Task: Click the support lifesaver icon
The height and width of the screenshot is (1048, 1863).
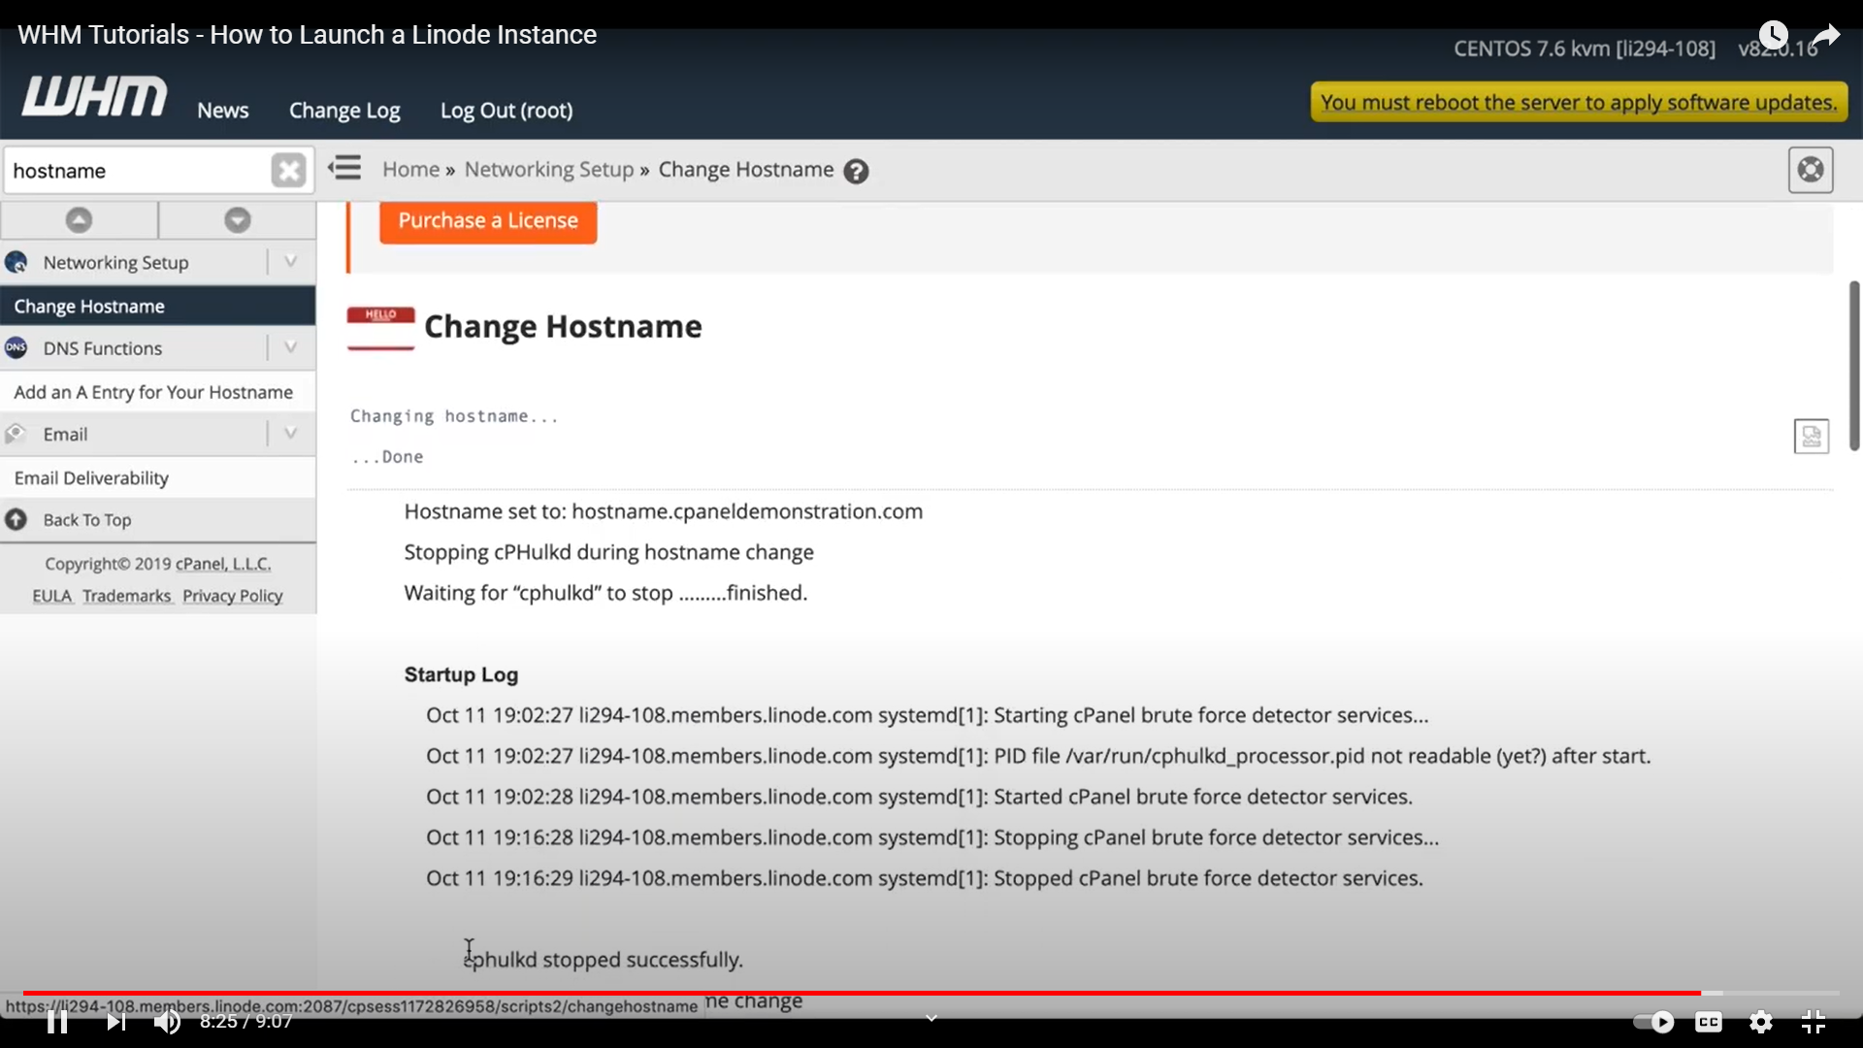Action: tap(1811, 170)
